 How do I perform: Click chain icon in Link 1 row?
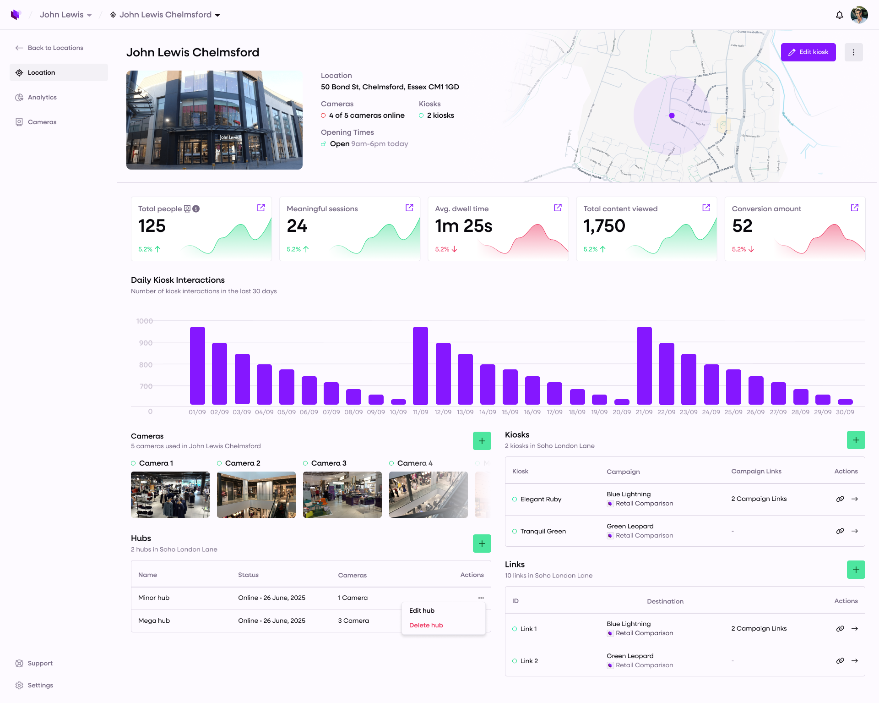click(840, 629)
